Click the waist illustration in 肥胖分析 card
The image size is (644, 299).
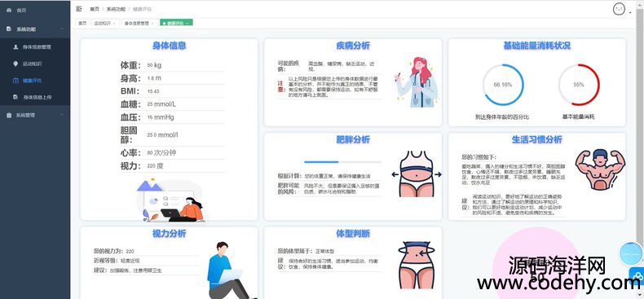click(x=417, y=174)
